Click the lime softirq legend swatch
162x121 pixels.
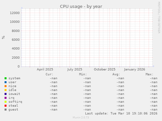[6, 102]
